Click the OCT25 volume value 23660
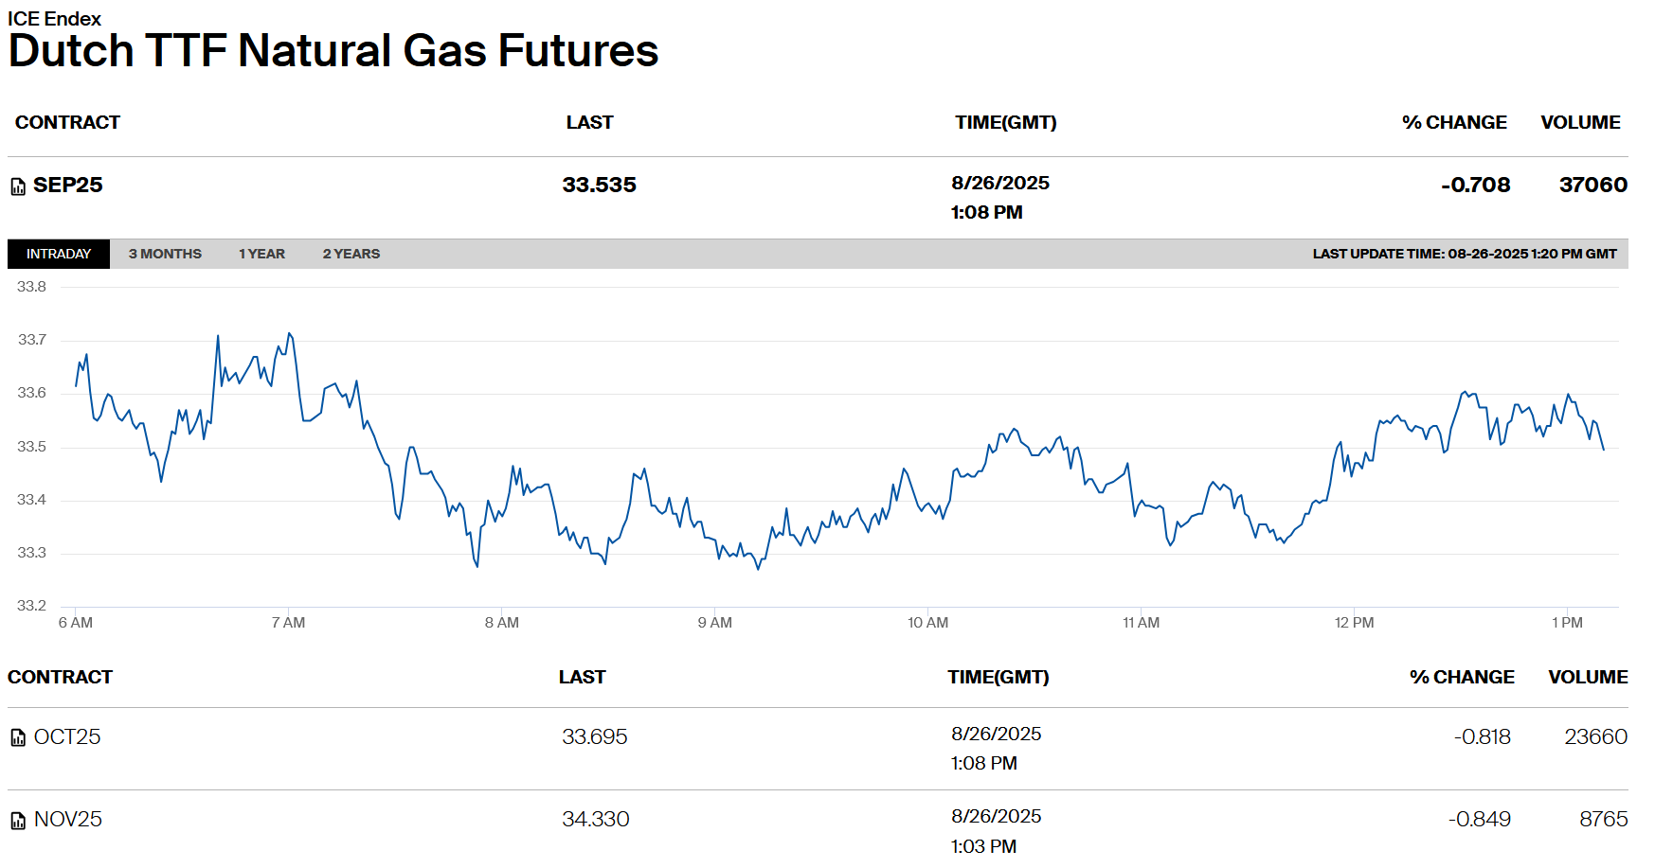The image size is (1673, 868). [1595, 737]
